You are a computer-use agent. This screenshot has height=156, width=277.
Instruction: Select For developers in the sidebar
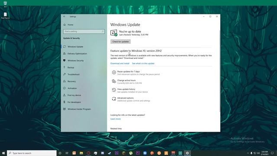74,102
